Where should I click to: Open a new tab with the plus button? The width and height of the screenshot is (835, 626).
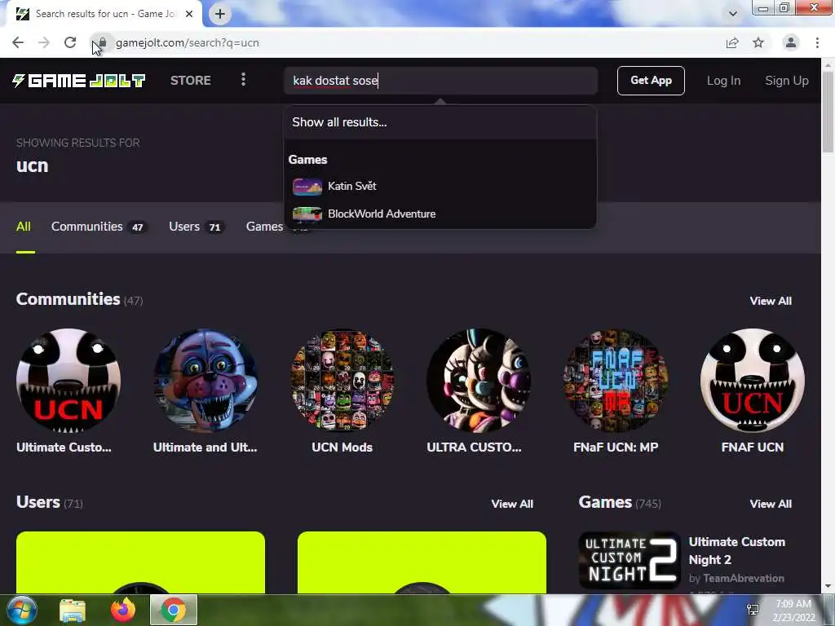point(220,14)
